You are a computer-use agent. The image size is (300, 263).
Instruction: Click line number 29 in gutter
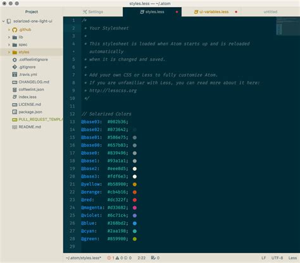pyautogui.click(x=72, y=247)
